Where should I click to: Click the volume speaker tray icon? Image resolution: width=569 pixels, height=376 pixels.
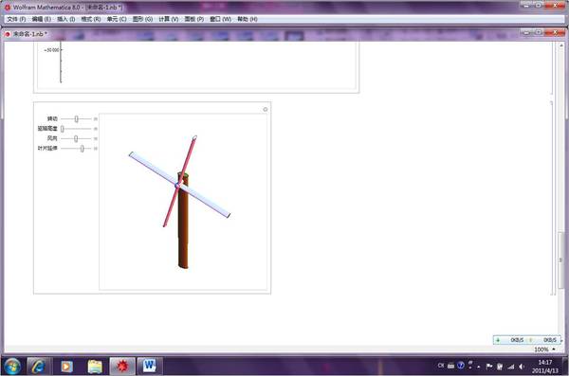pyautogui.click(x=521, y=367)
